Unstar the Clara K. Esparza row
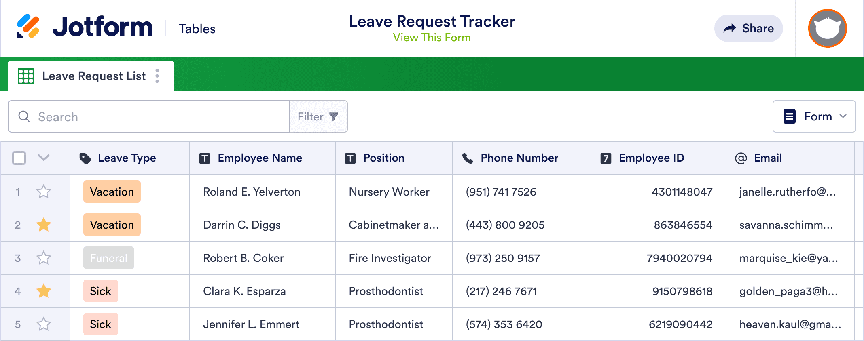The width and height of the screenshot is (864, 341). tap(44, 291)
